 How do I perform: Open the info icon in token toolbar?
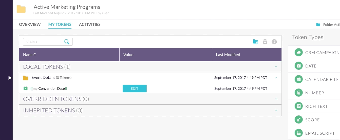pos(274,42)
